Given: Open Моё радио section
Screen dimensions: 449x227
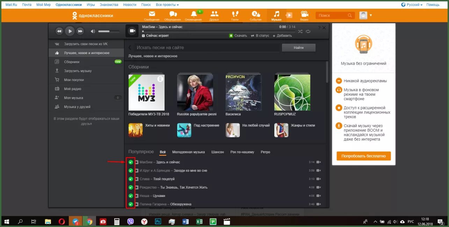Looking at the screenshot, I should (86, 89).
